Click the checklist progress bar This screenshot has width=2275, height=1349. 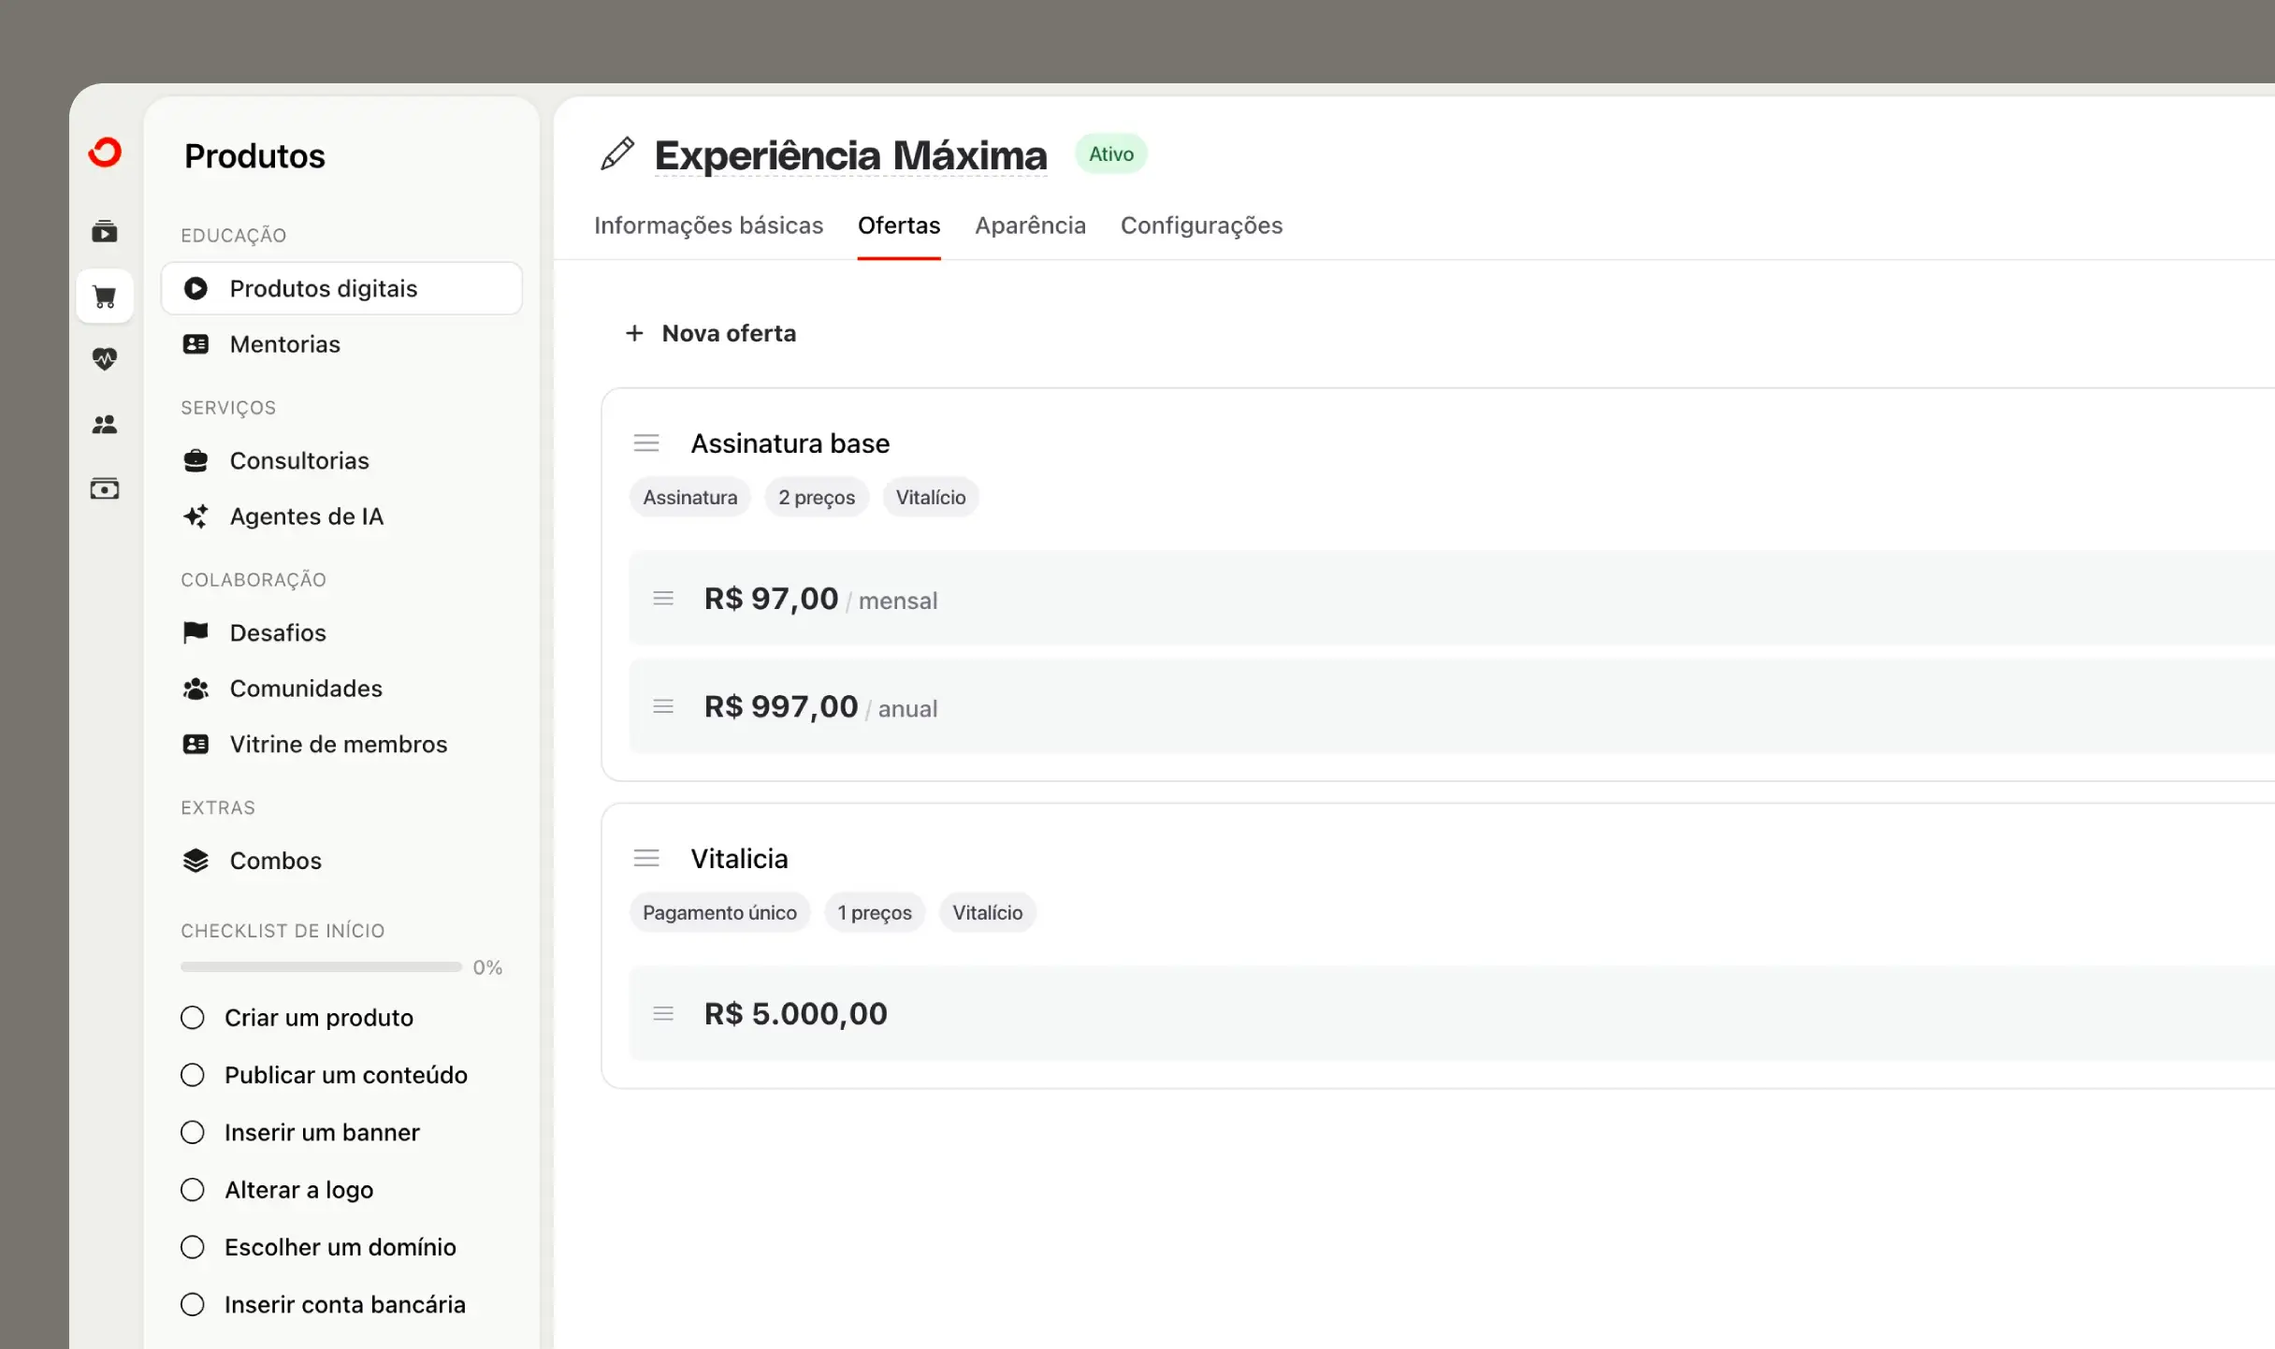[x=321, y=967]
